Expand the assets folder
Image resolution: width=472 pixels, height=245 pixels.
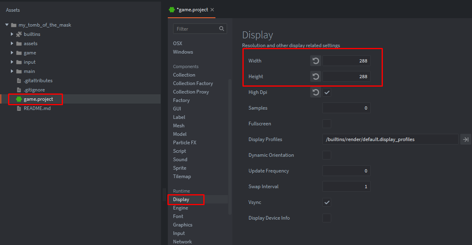12,44
